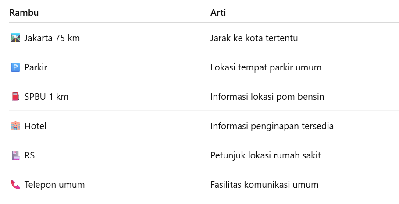Click the motorway icon beside Jakarta 75 km
This screenshot has height=204, width=399.
[15, 38]
